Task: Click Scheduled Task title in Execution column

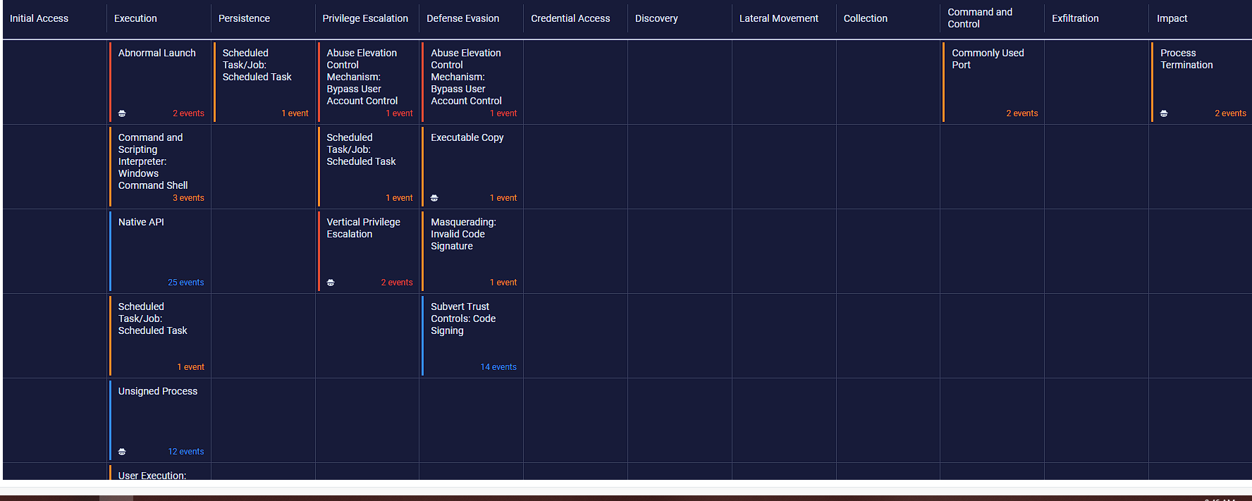Action: click(x=152, y=318)
